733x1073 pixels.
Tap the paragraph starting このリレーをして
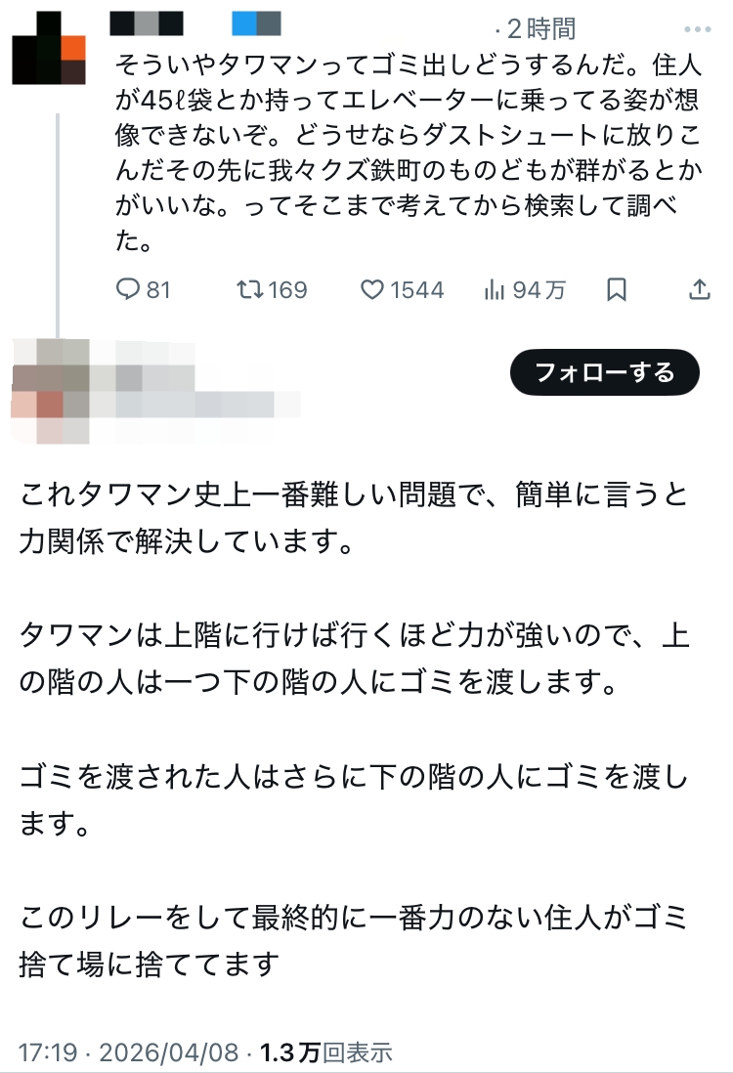[353, 940]
